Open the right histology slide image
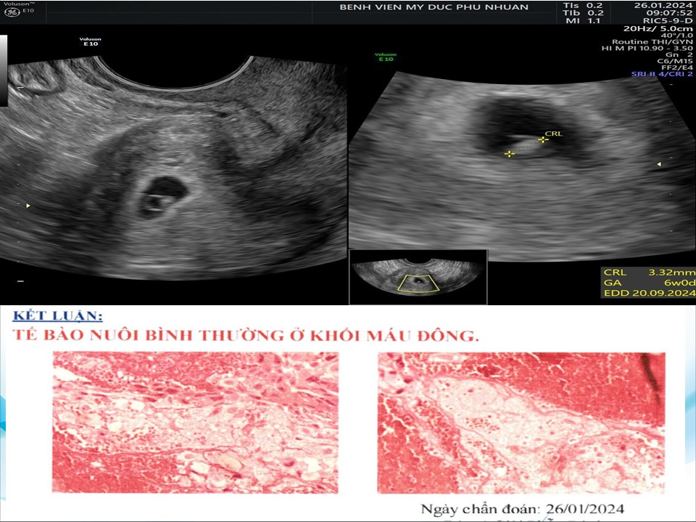696x522 pixels. pyautogui.click(x=521, y=422)
